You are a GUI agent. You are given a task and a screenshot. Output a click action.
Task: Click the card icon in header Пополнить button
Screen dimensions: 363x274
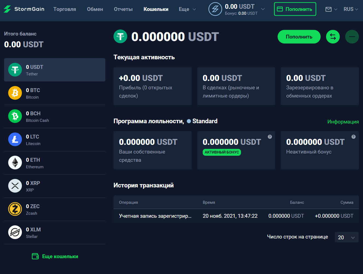click(280, 9)
